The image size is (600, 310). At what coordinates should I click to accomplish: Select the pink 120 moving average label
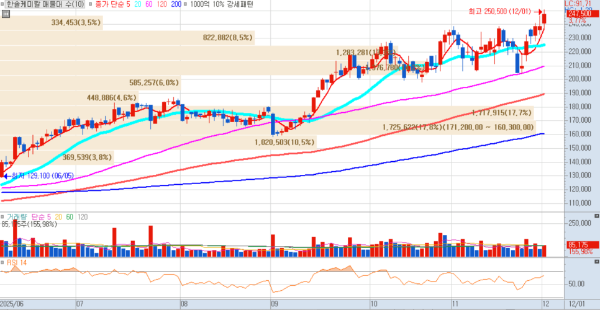pyautogui.click(x=162, y=4)
